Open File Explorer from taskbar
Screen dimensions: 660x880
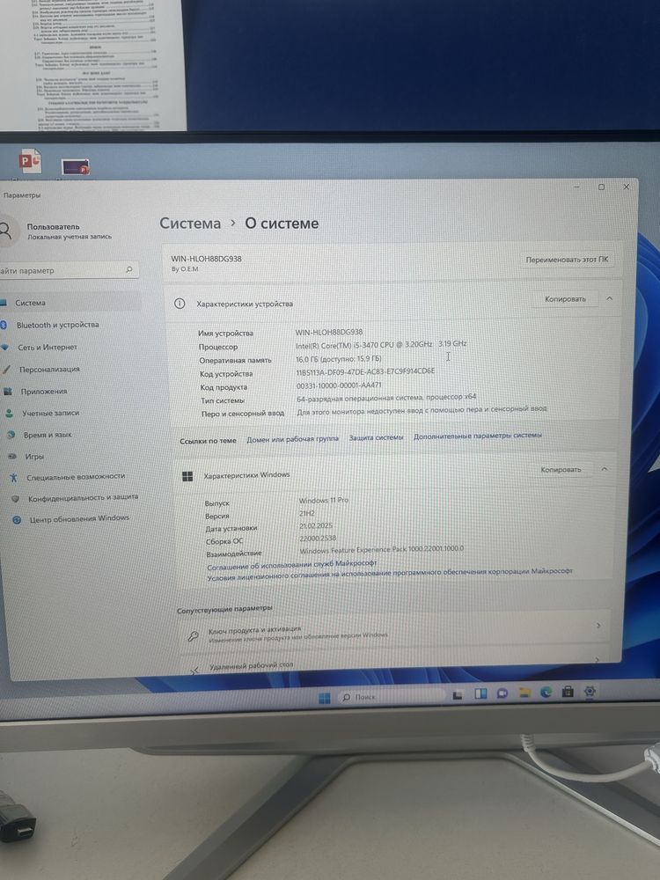coord(524,693)
